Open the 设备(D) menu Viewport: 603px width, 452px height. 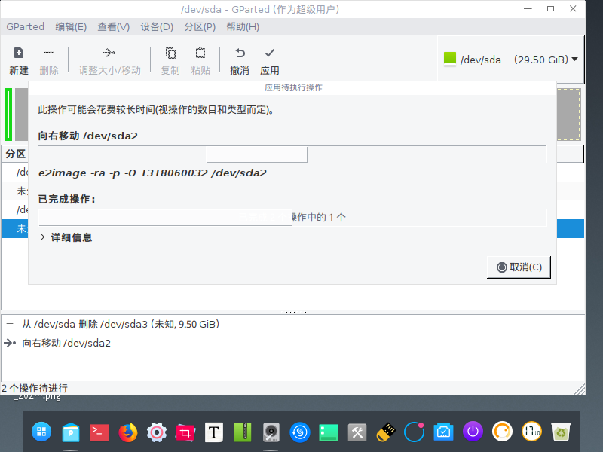coord(157,27)
